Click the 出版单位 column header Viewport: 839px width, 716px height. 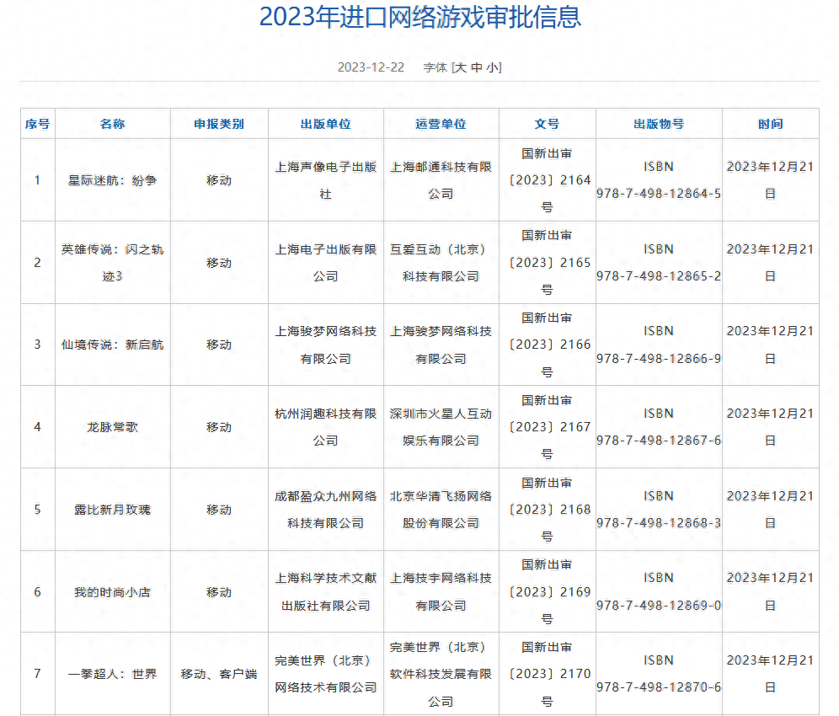click(x=325, y=124)
